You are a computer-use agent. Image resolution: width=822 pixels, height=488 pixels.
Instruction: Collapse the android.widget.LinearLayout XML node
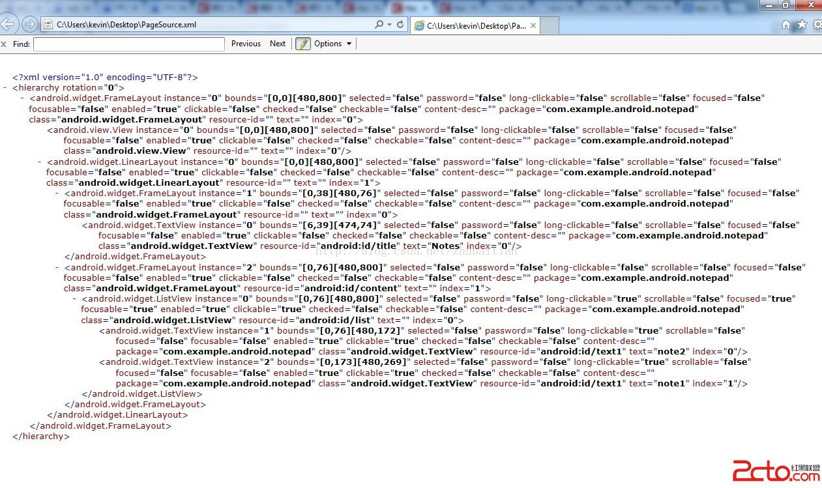click(x=40, y=162)
